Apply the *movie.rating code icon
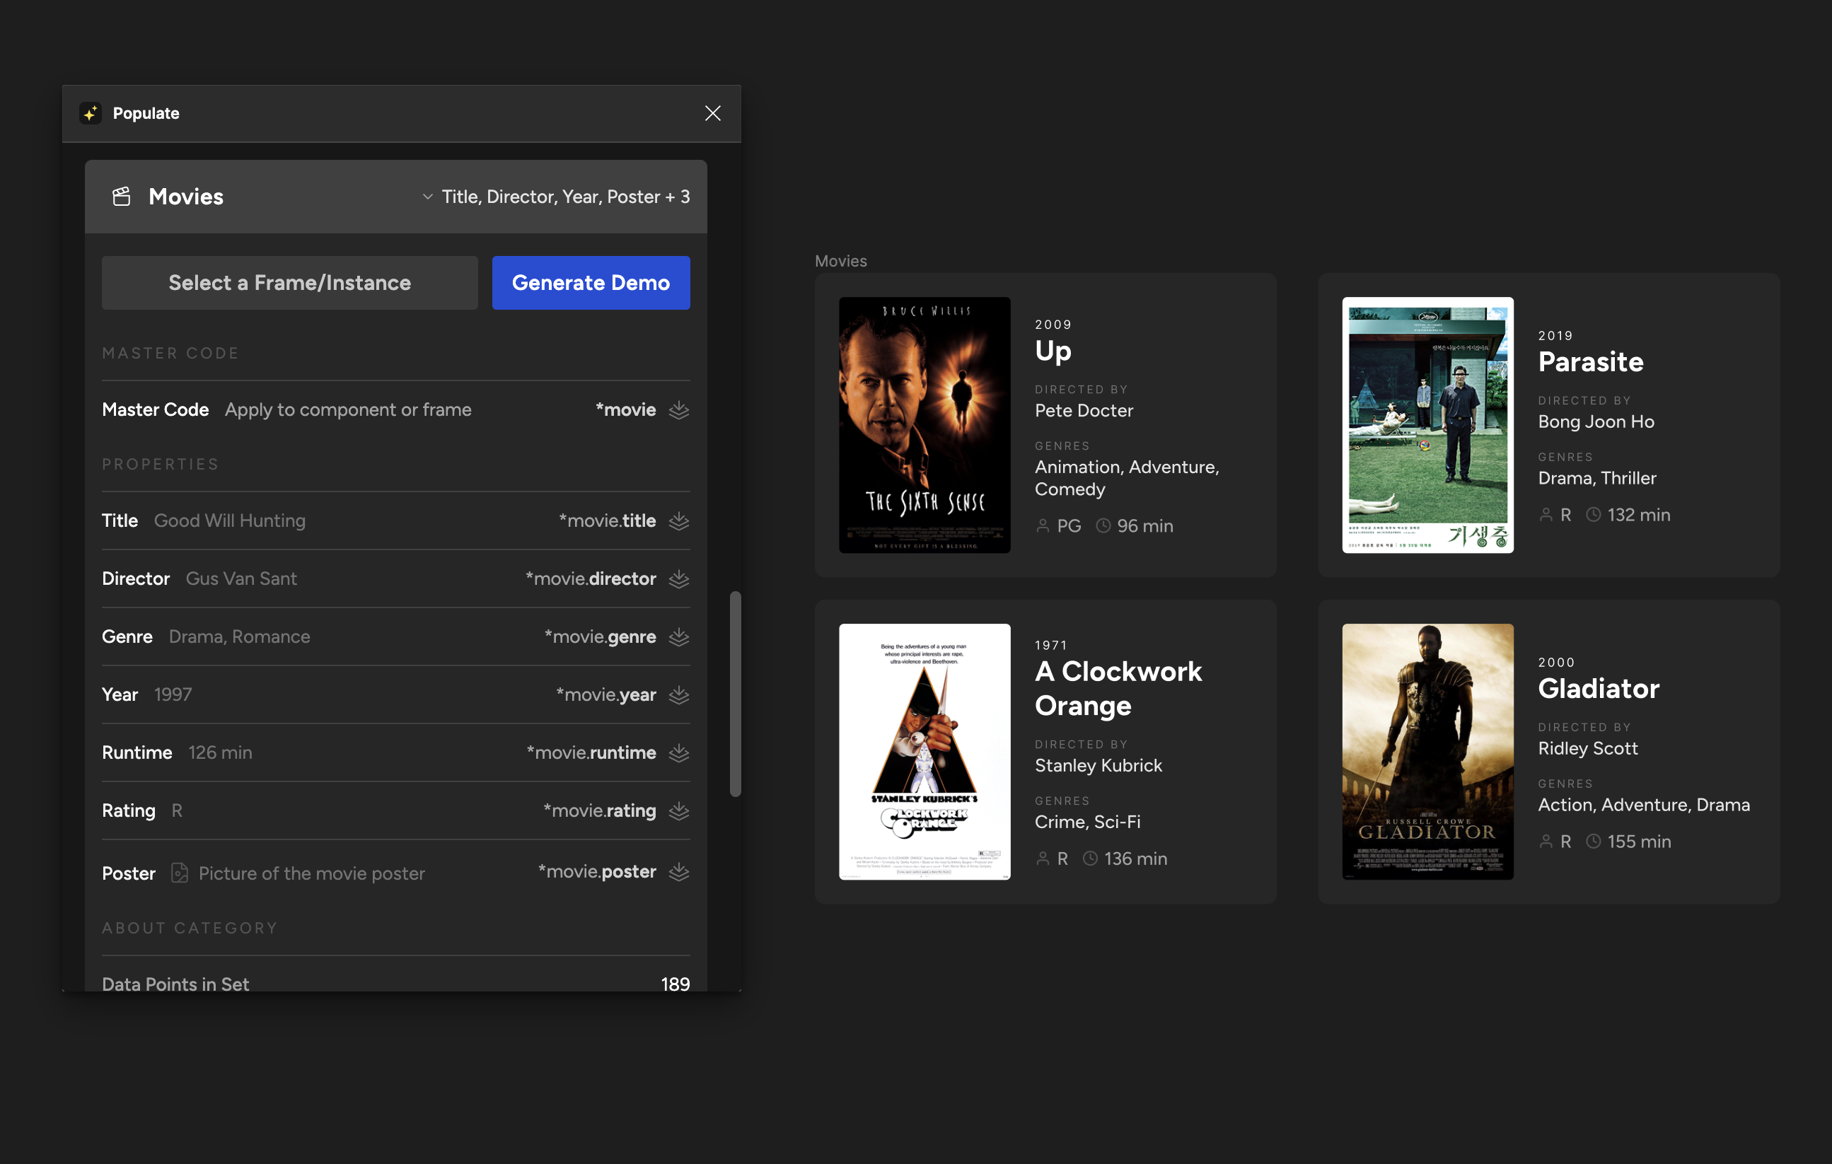Screen dimensions: 1832x1164 pyautogui.click(x=678, y=811)
